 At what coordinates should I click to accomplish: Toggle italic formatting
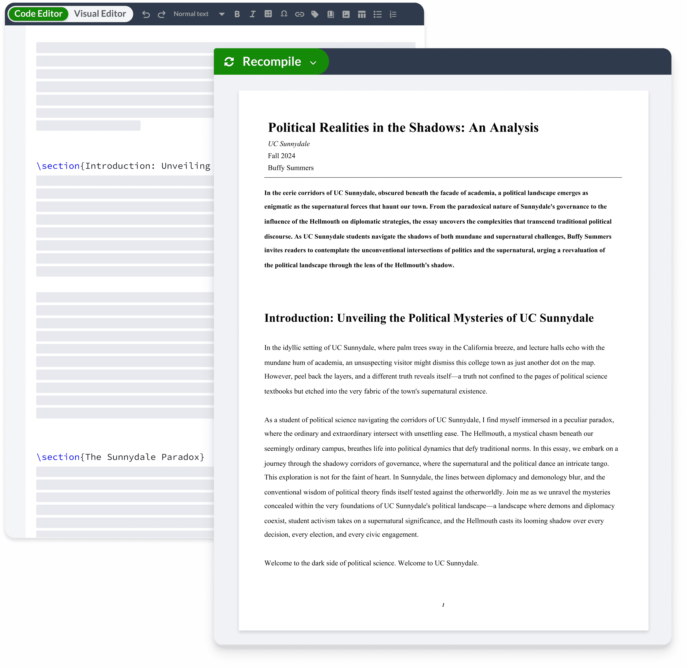coord(252,14)
